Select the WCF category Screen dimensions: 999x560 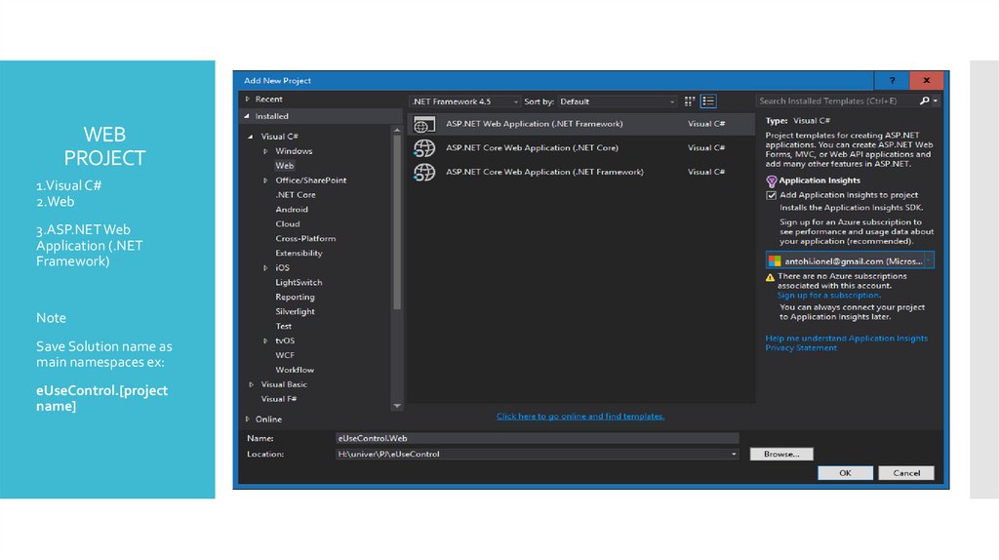click(285, 355)
